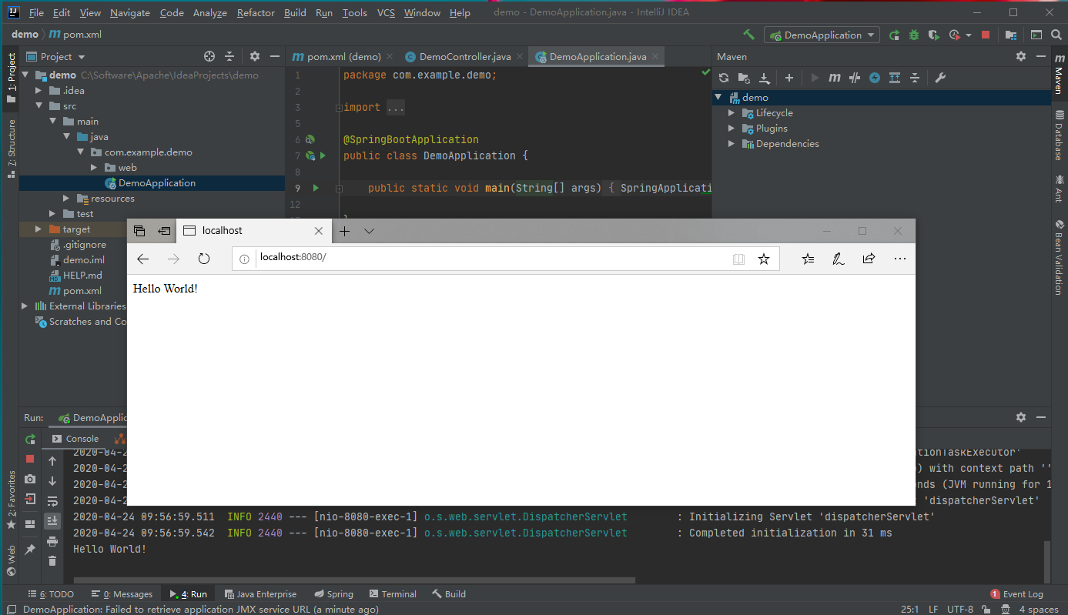
Task: Expand the resources folder in Project tree
Action: pos(66,199)
